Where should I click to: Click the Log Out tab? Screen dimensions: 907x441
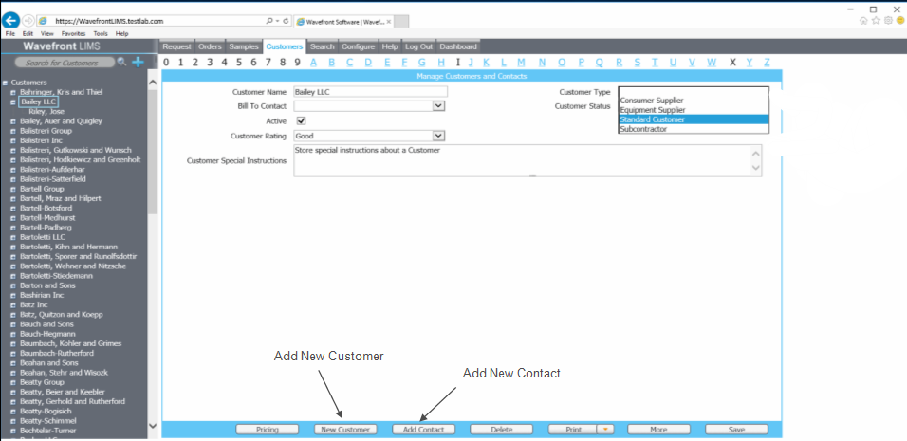[x=418, y=46]
